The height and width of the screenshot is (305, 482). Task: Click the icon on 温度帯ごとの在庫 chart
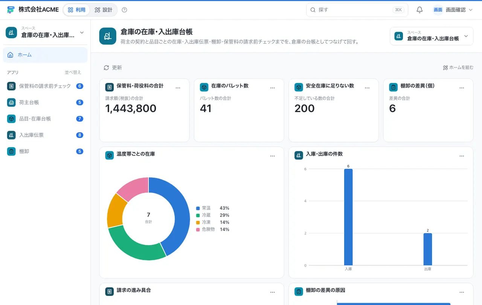click(110, 155)
